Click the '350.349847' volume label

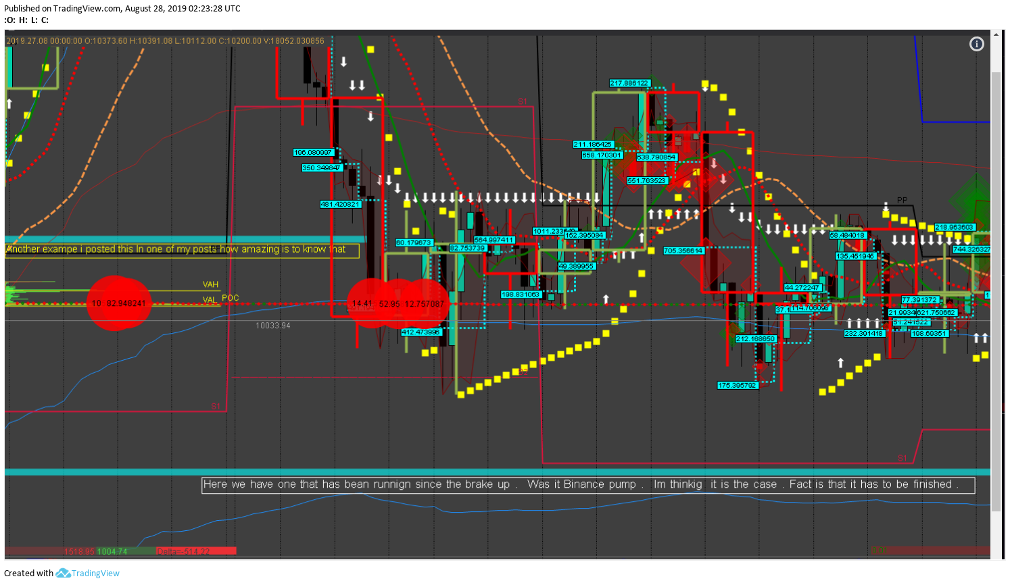[322, 168]
